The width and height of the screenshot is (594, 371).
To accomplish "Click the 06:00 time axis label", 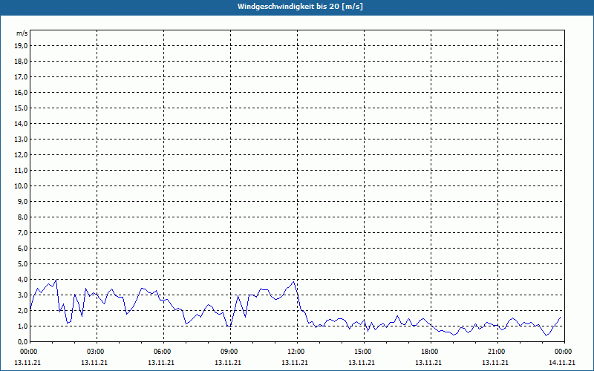I will tap(163, 352).
